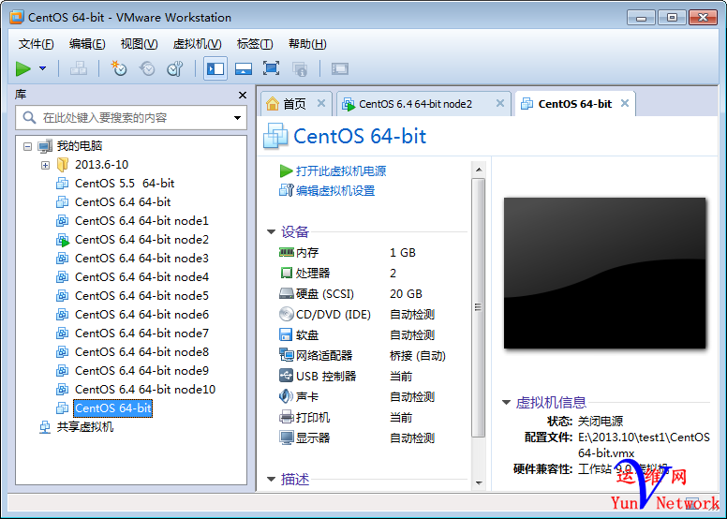Close the 首页 tab
The height and width of the screenshot is (519, 727).
320,103
